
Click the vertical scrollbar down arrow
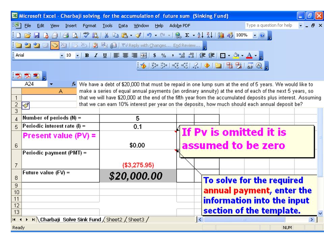tap(320, 213)
